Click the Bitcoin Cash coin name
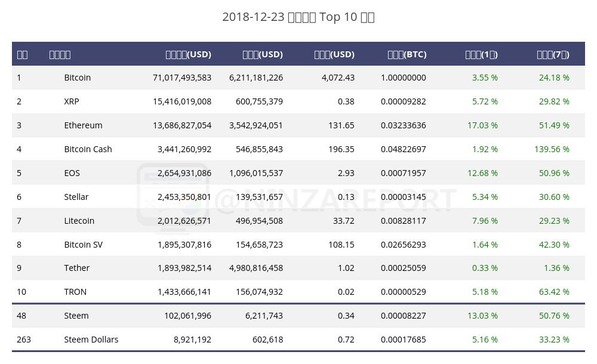Screen dimensions: 597x364 click(88, 149)
